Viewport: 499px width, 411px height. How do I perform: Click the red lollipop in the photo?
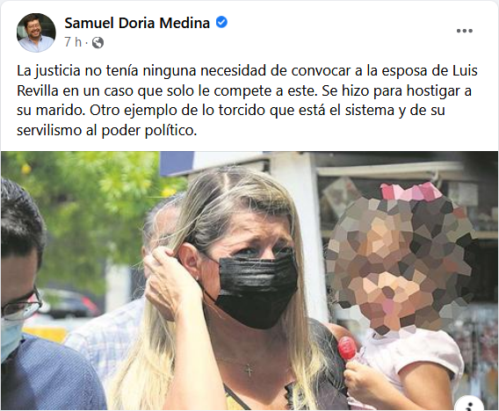(347, 348)
